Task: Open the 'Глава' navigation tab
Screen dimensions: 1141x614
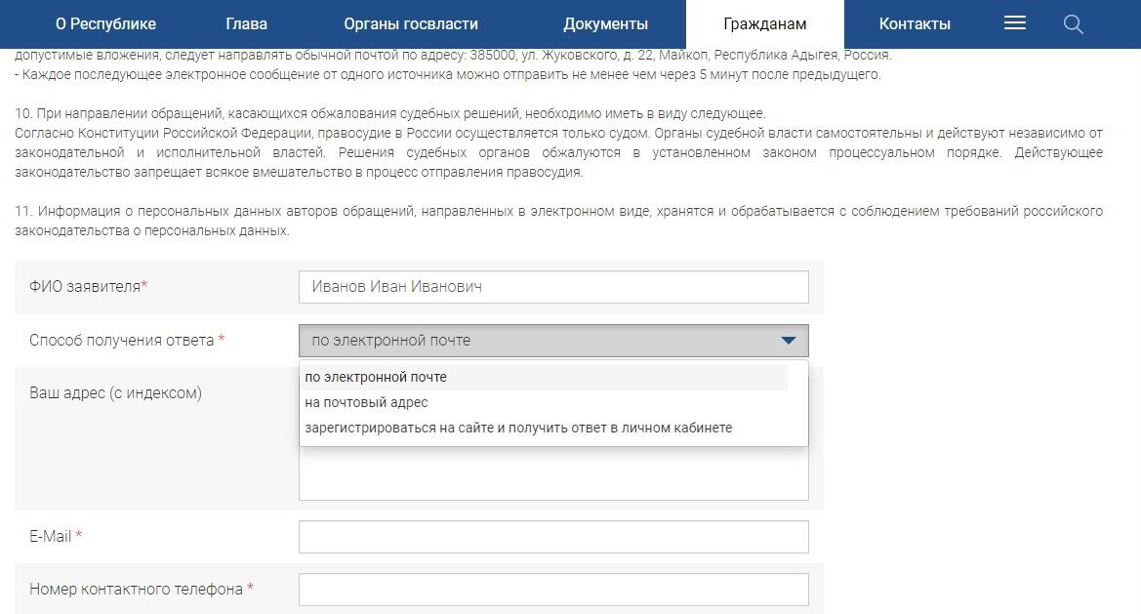Action: pyautogui.click(x=246, y=24)
